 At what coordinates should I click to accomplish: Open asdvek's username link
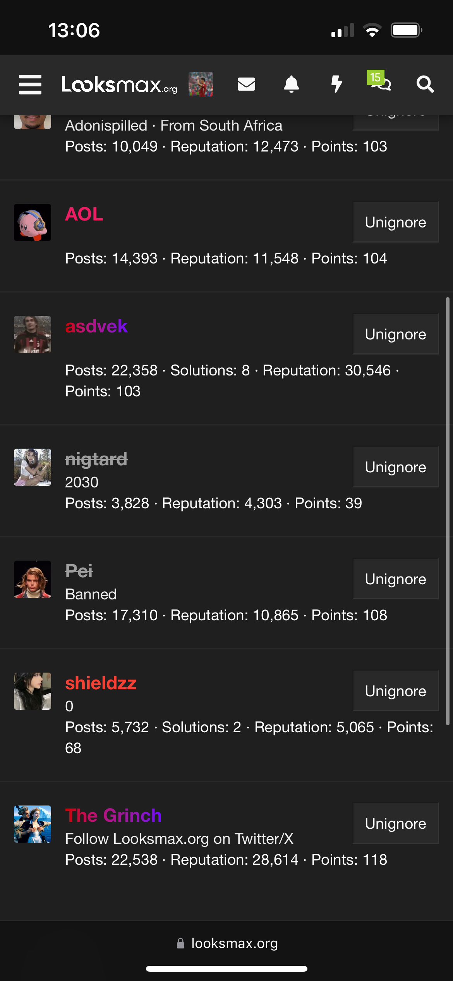96,326
